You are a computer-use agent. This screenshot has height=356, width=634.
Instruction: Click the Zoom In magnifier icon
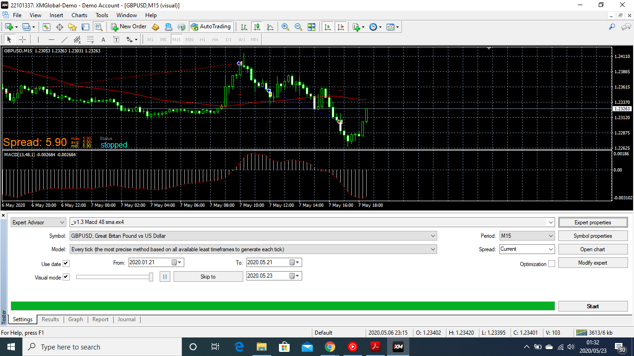pos(285,27)
